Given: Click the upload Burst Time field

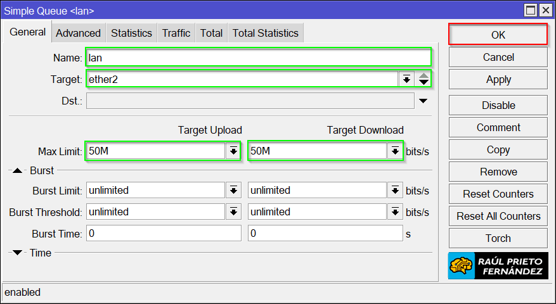Looking at the screenshot, I should [164, 234].
